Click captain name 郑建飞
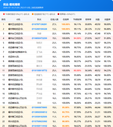The width and height of the screenshot is (113, 127). (39, 75)
